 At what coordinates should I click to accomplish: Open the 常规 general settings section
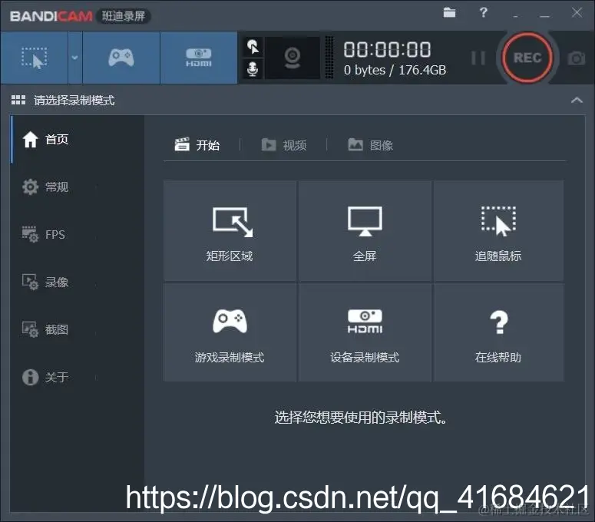[x=78, y=187]
